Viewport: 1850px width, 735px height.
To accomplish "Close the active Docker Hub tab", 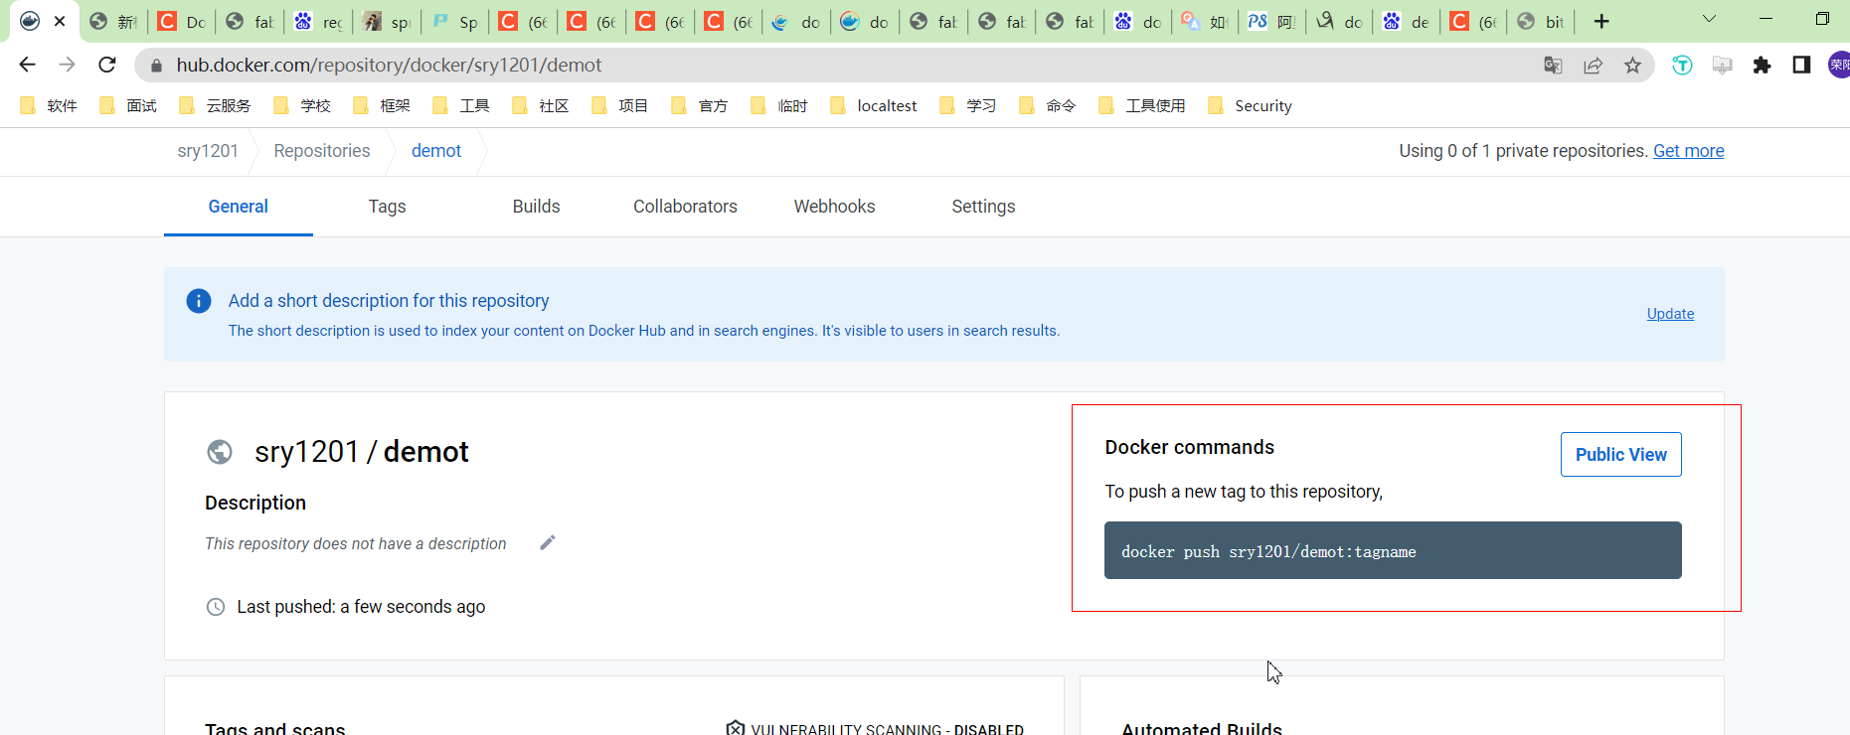I will 60,21.
